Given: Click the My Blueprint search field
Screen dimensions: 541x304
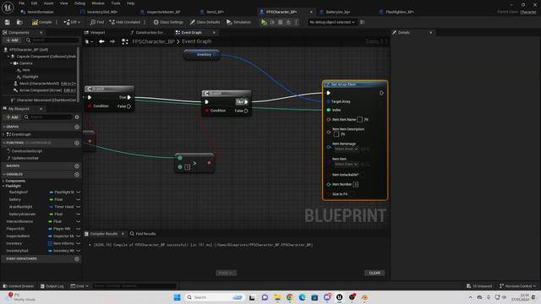Looking at the screenshot, I should coord(48,117).
